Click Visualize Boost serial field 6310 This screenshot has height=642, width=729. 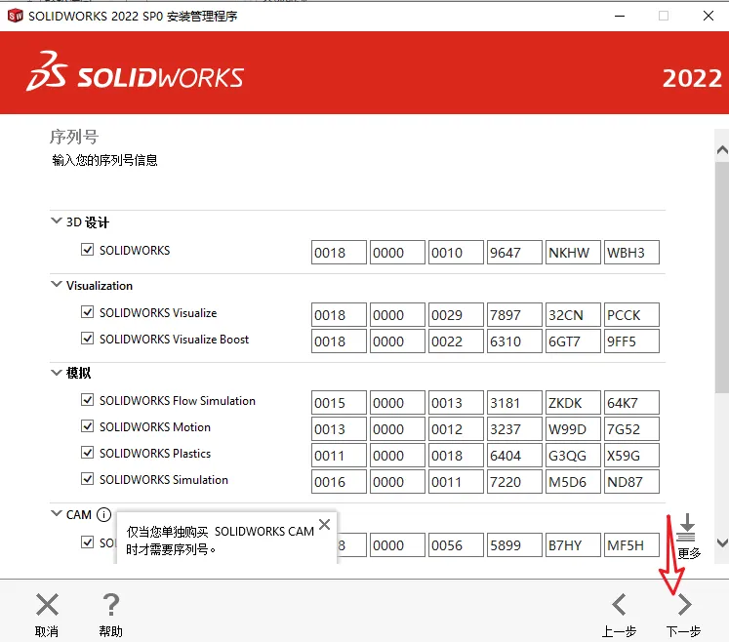pos(514,341)
